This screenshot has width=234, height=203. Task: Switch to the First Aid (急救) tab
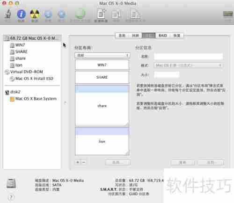pos(122,36)
